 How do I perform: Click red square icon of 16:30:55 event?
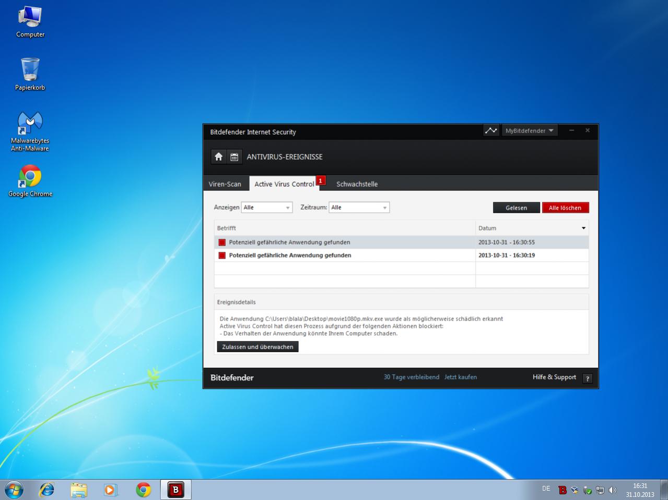click(222, 242)
